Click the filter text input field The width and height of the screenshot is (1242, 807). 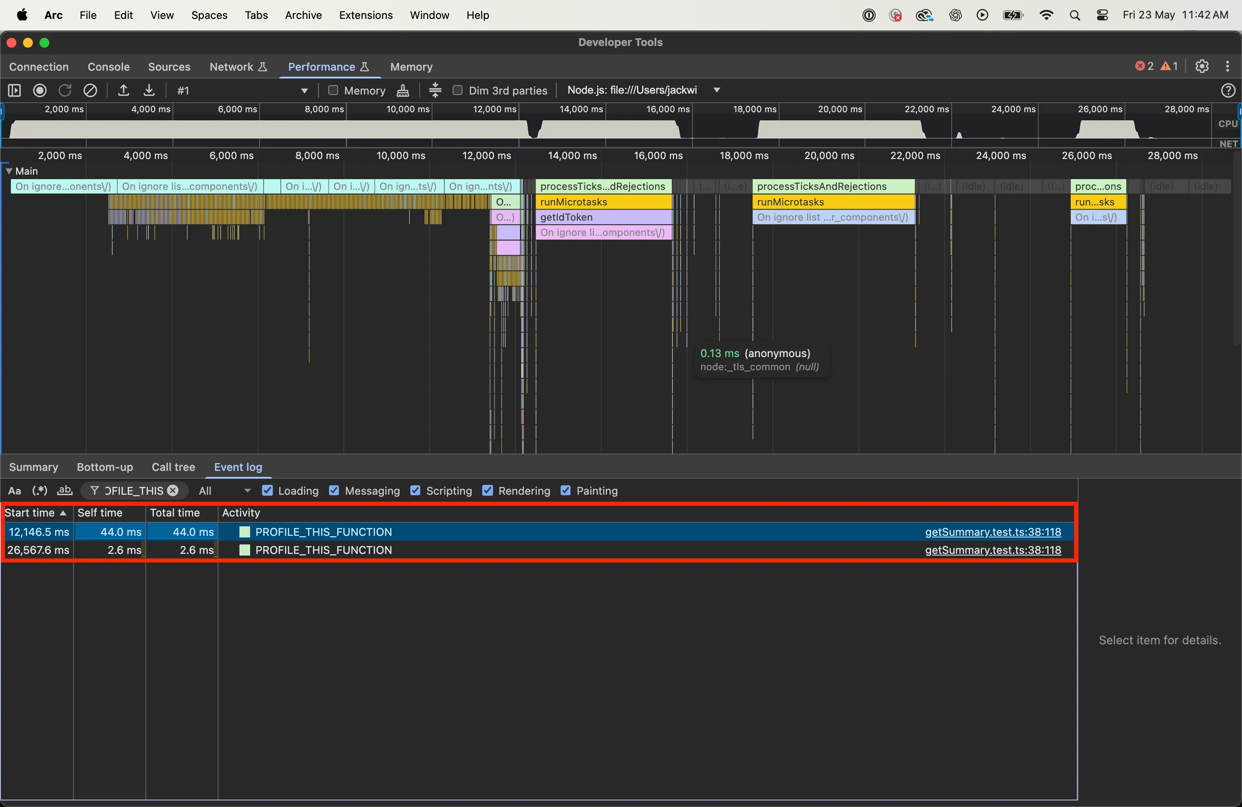coord(135,491)
